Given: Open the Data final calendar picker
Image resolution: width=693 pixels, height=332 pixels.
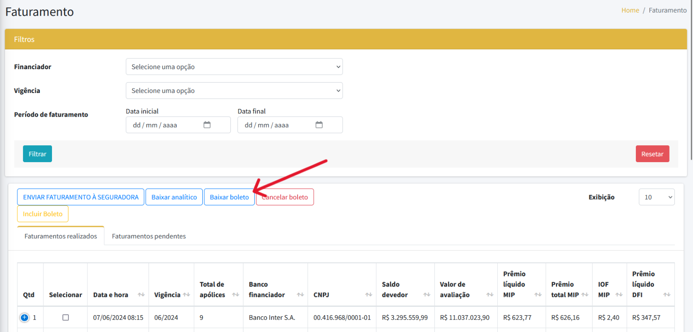Looking at the screenshot, I should [319, 125].
